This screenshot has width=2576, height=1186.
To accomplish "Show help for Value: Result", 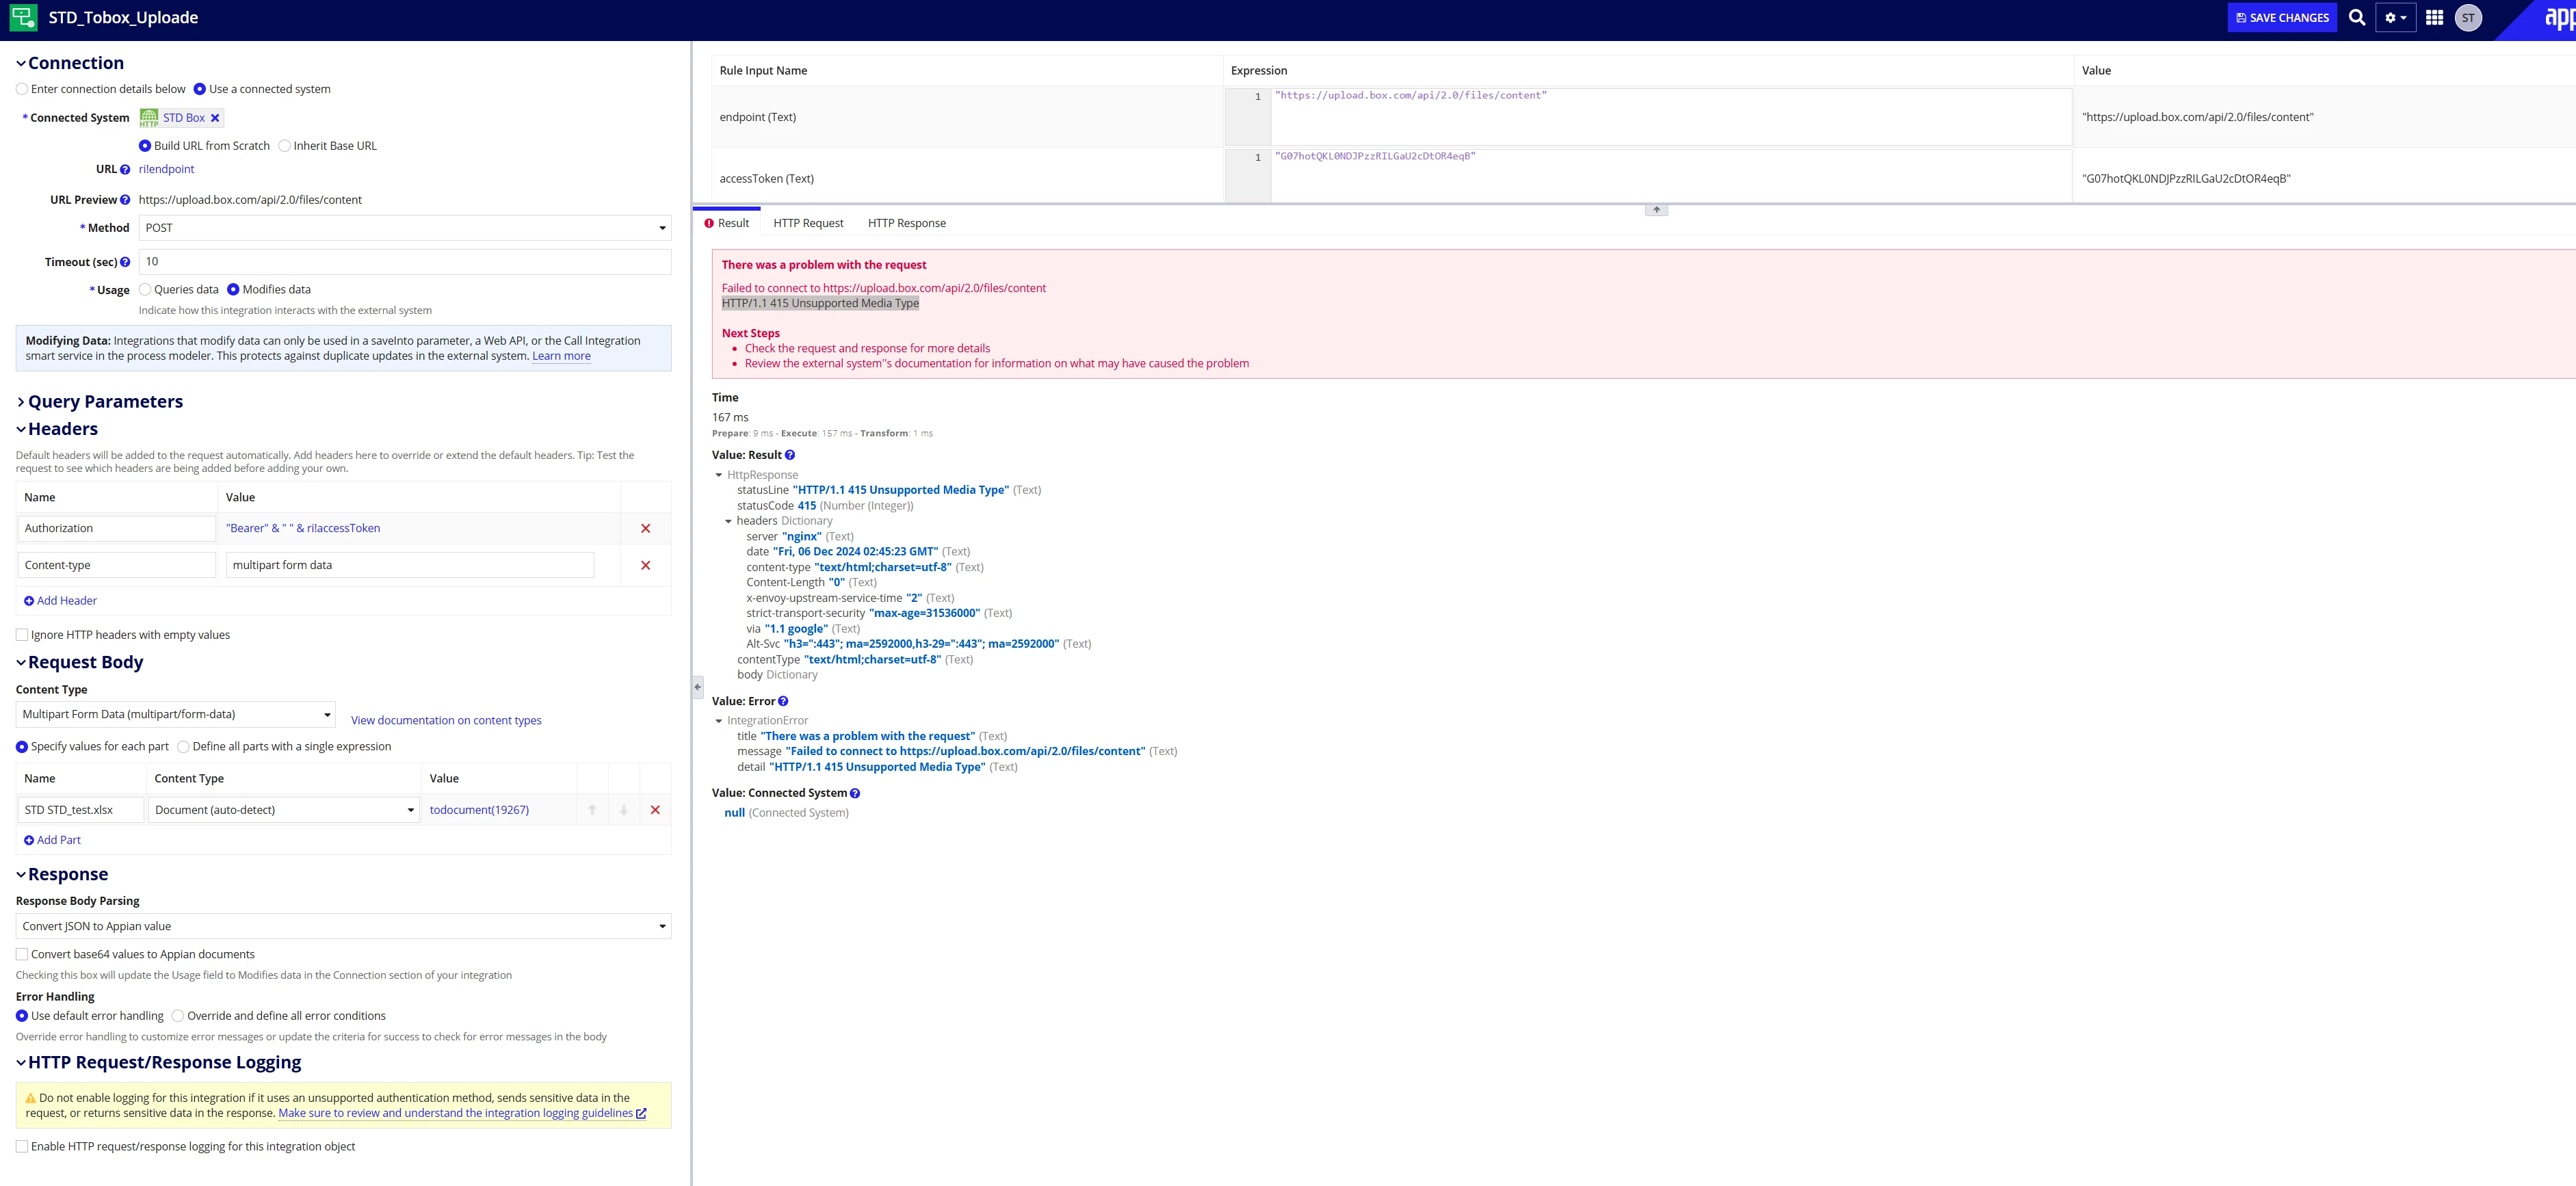I will click(790, 455).
